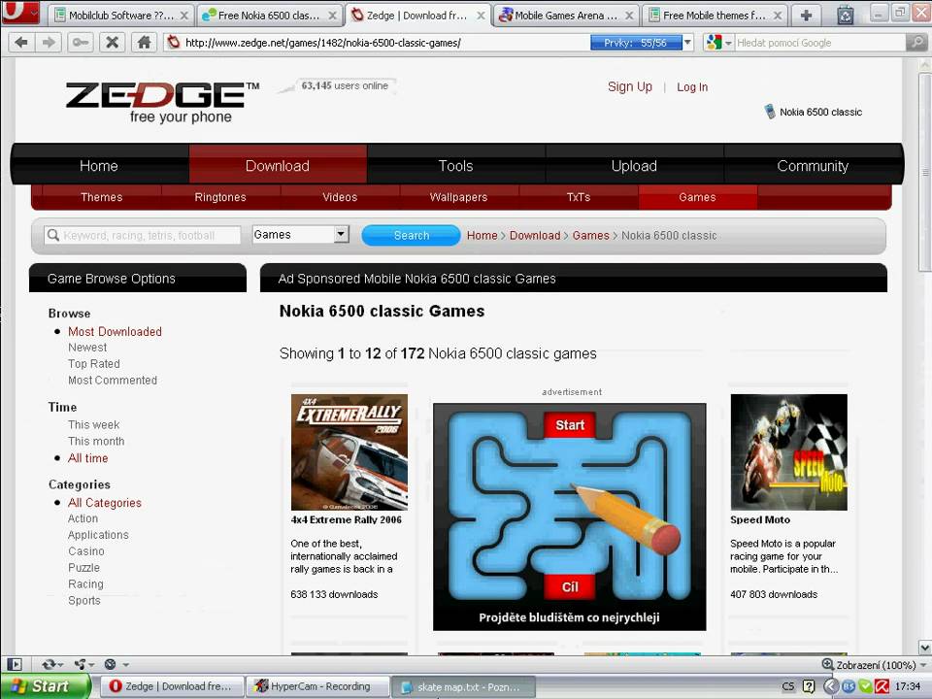
Task: Click the Log In link
Action: point(692,86)
